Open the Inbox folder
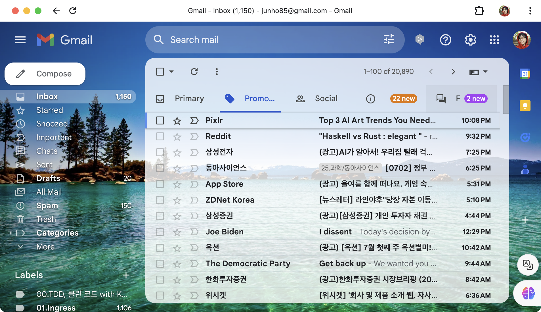This screenshot has width=541, height=312. [68, 97]
